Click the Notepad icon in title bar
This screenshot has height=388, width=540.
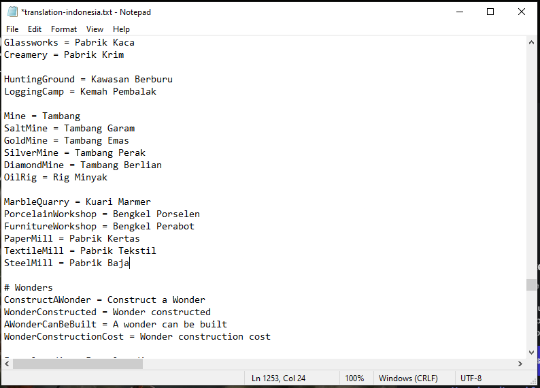click(x=12, y=12)
